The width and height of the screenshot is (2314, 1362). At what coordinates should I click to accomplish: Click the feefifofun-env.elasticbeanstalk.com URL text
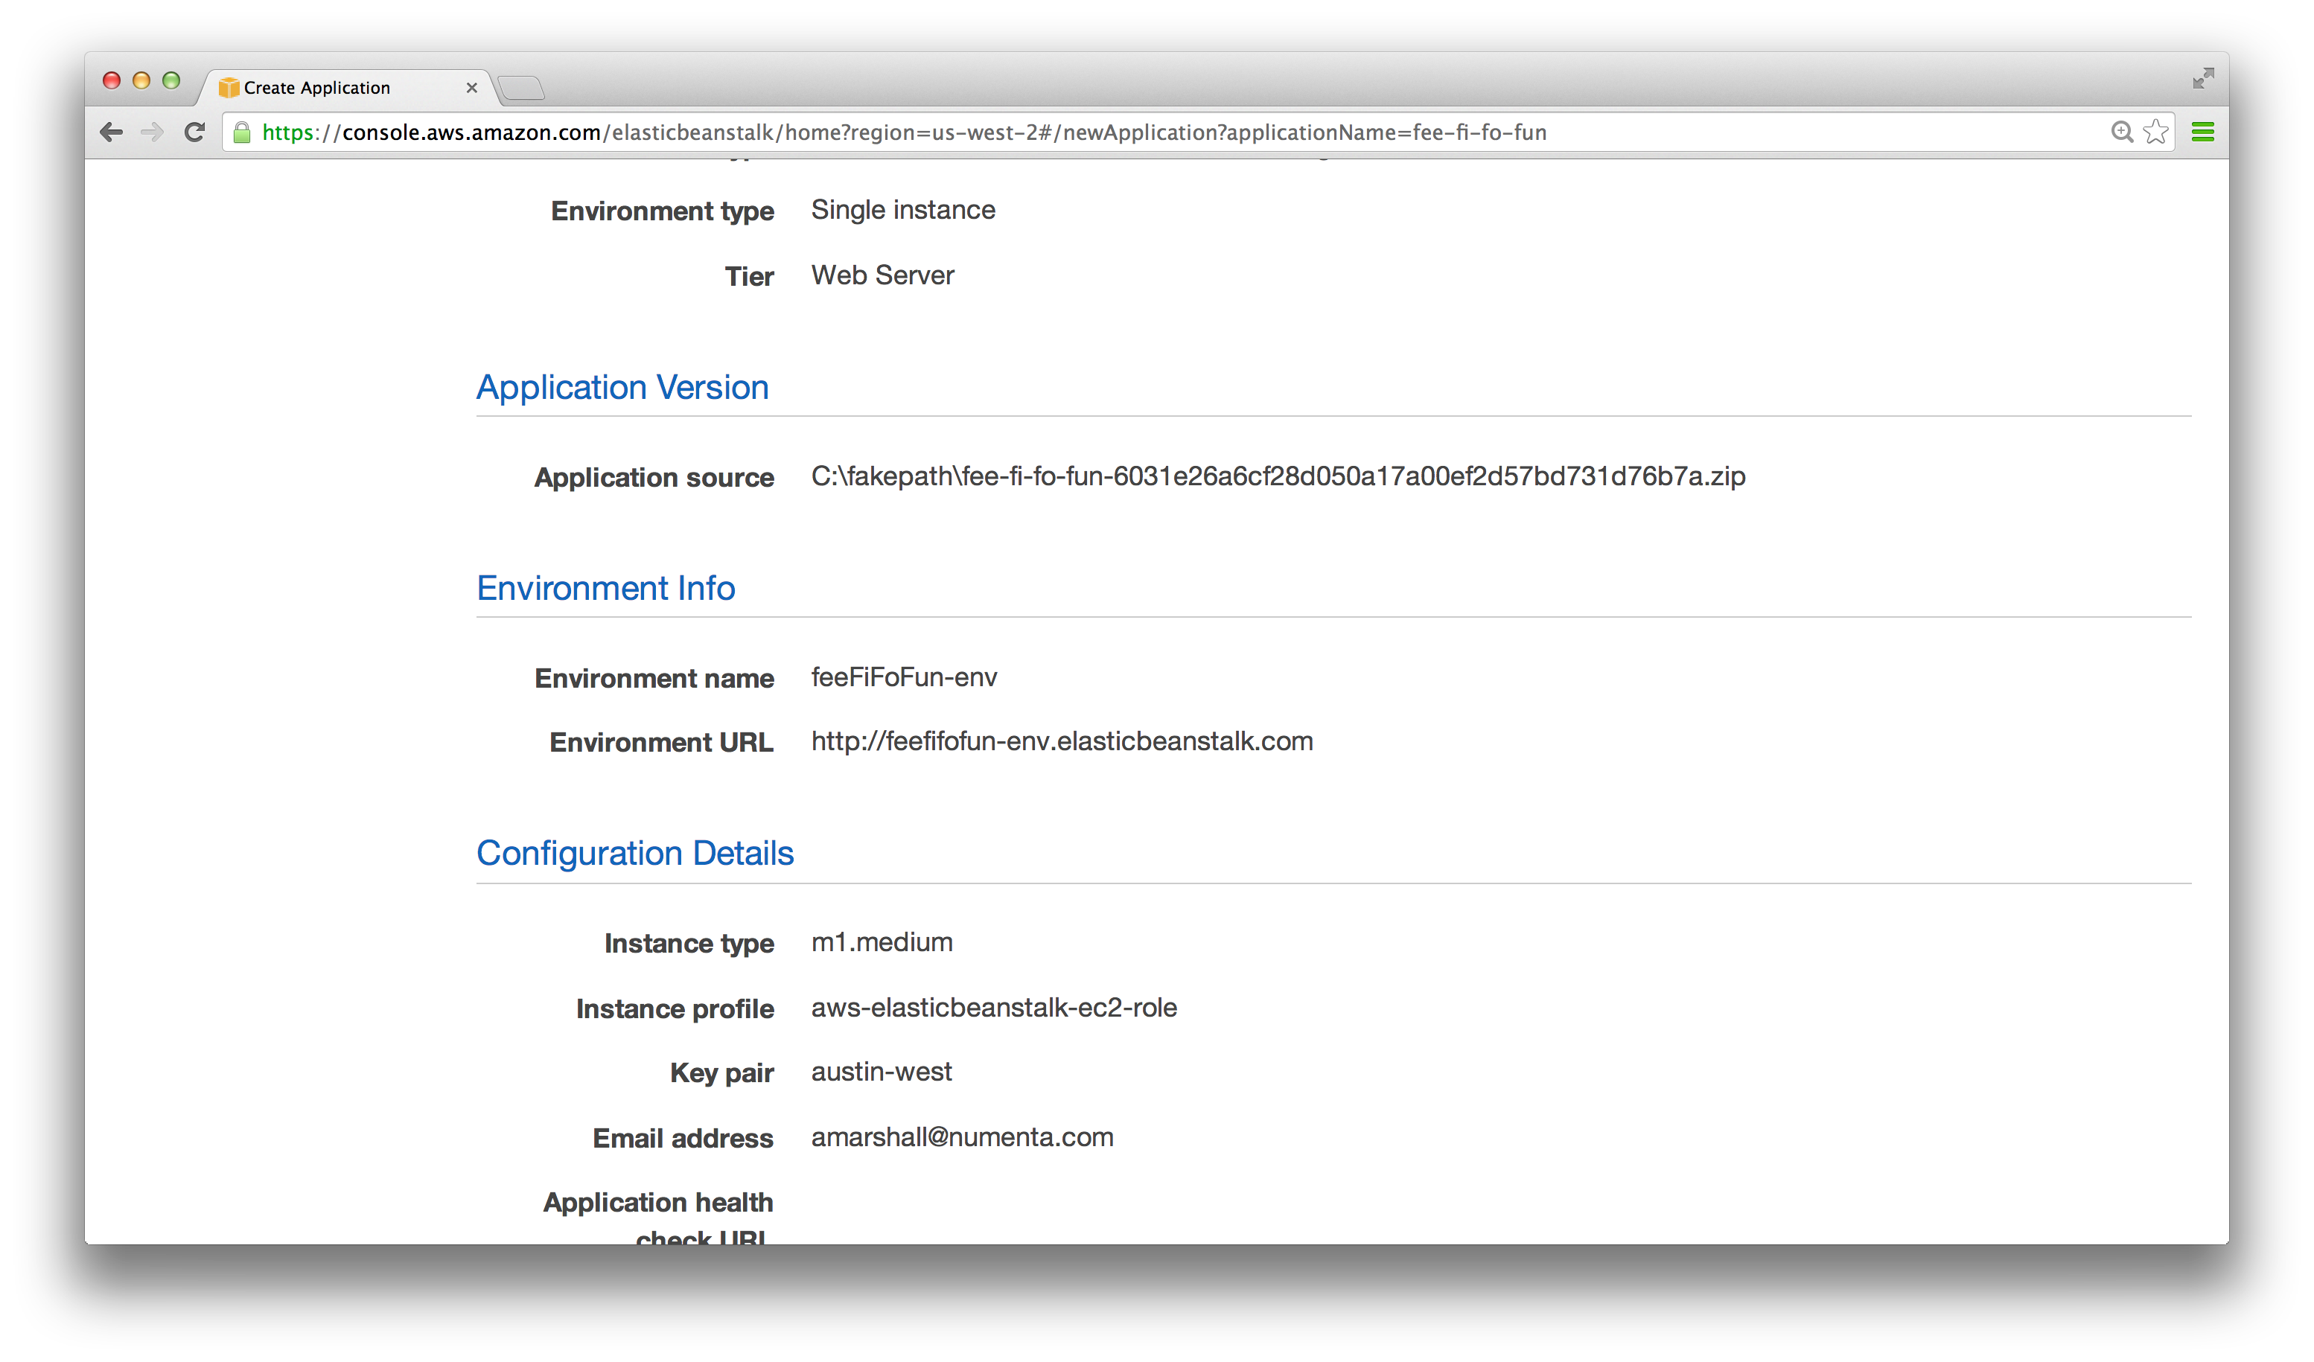(1062, 741)
